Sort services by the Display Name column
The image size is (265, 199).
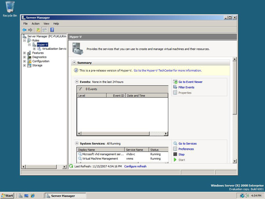pos(101,150)
